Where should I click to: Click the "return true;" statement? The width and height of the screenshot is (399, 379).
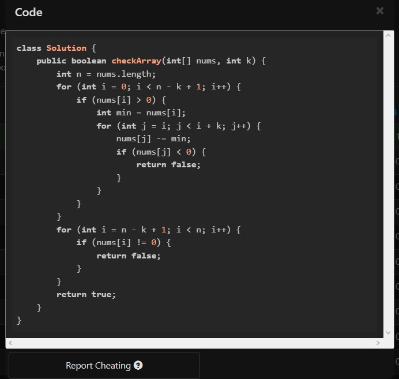tap(86, 294)
